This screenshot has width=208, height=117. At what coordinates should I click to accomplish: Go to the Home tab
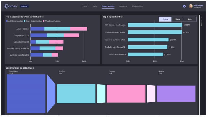[84, 6]
